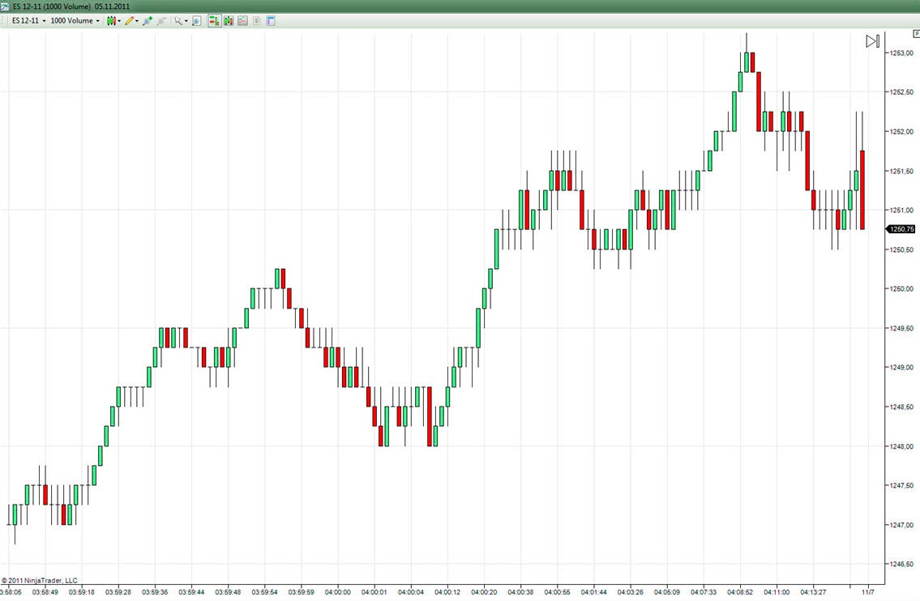920x601 pixels.
Task: Click the greyed-out strategies icon
Action: point(256,20)
